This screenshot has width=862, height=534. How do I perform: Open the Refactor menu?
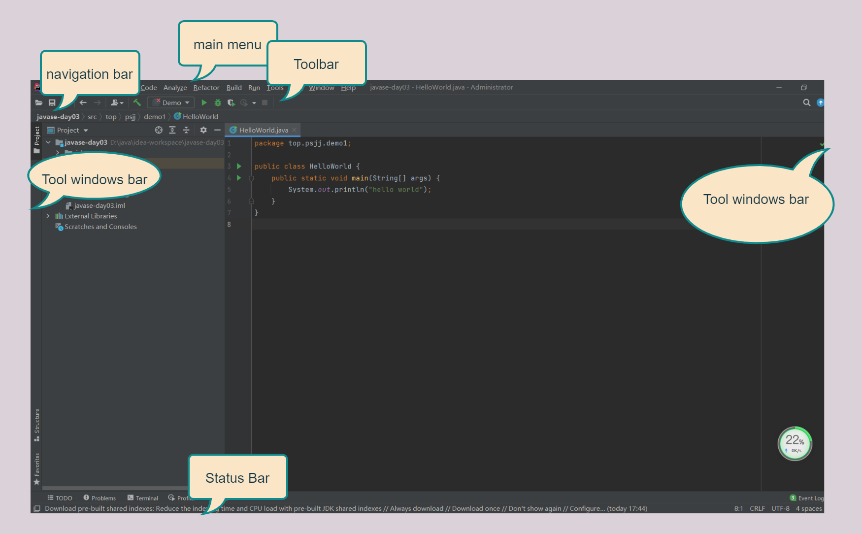pos(206,88)
